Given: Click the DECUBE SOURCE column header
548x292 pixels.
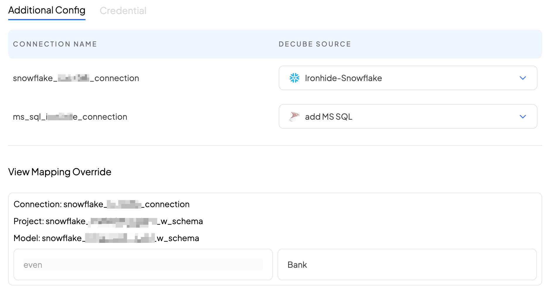Looking at the screenshot, I should (315, 44).
